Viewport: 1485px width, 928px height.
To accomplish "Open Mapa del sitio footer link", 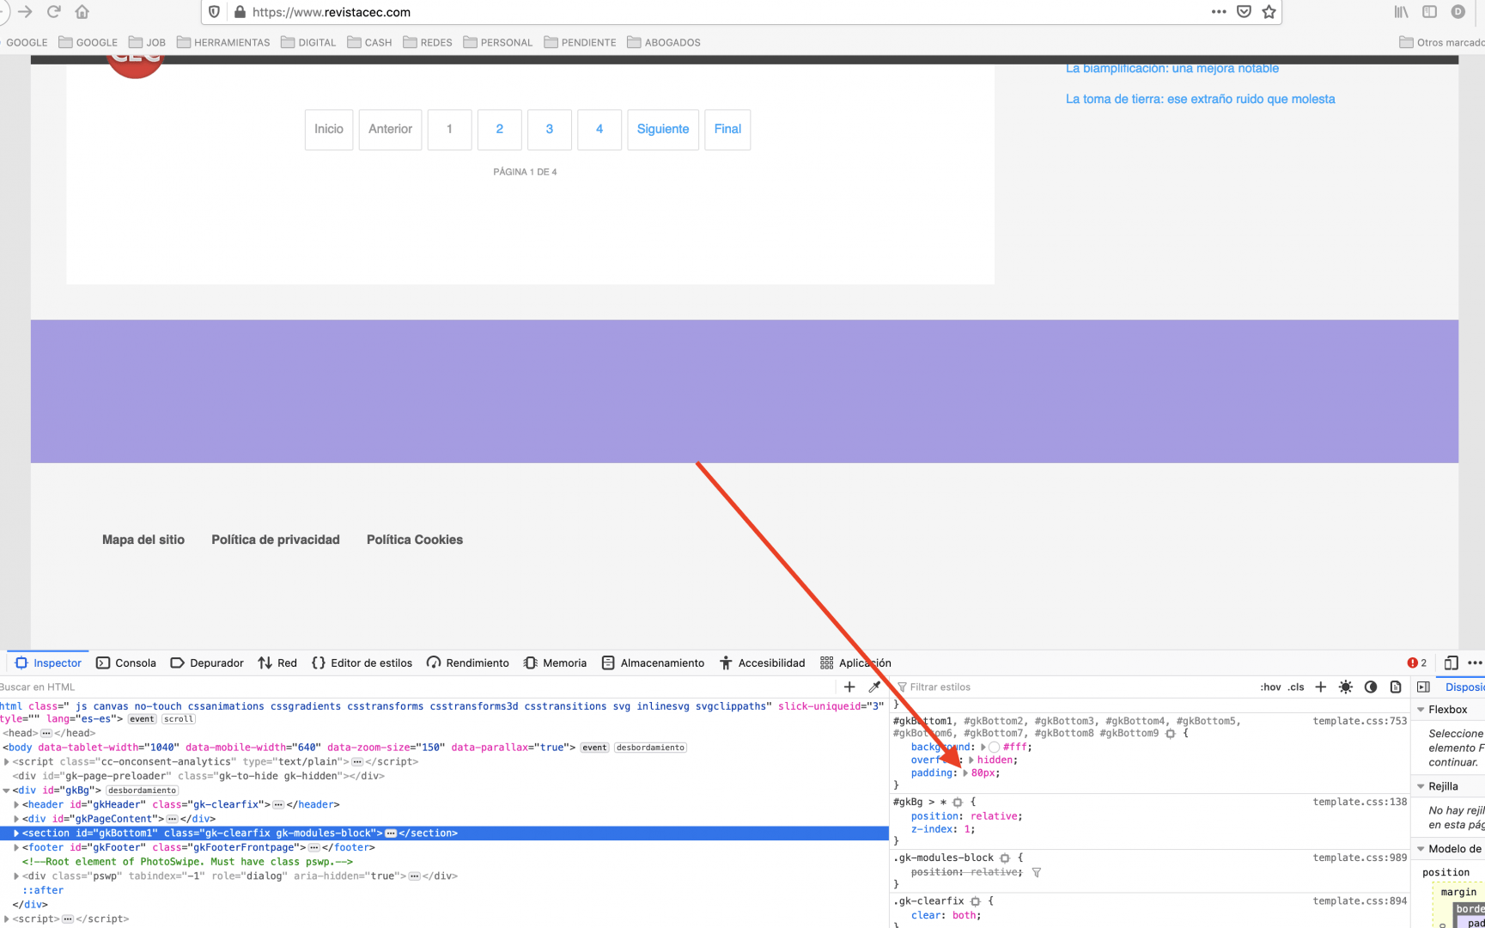I will [x=143, y=540].
